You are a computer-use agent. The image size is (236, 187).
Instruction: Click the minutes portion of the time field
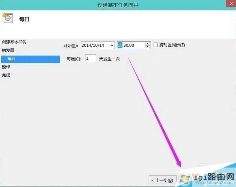(126, 45)
